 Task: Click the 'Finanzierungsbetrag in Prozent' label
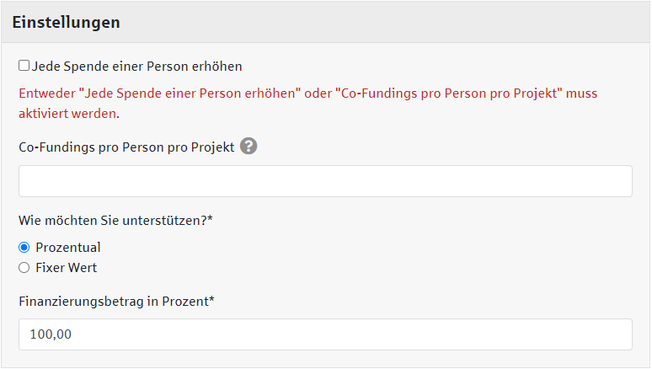pos(113,301)
